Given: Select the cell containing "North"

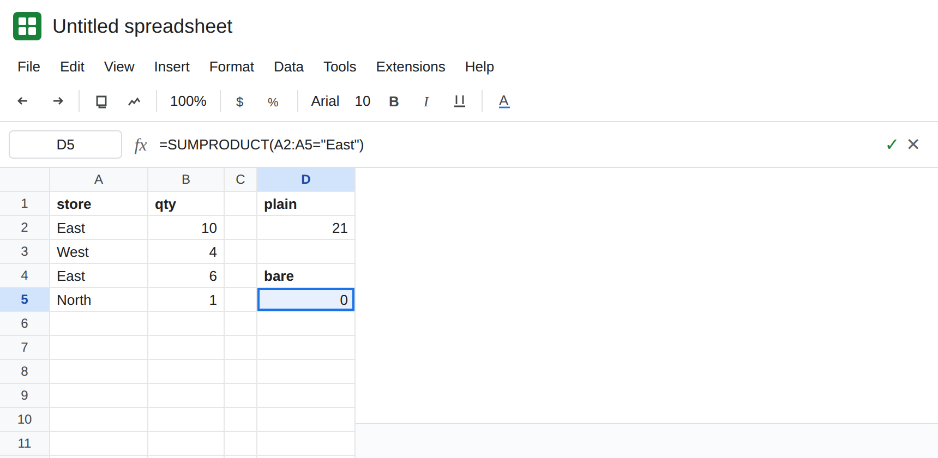Looking at the screenshot, I should [99, 300].
